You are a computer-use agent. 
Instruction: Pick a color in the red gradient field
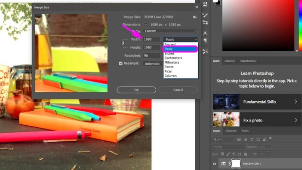[258, 25]
